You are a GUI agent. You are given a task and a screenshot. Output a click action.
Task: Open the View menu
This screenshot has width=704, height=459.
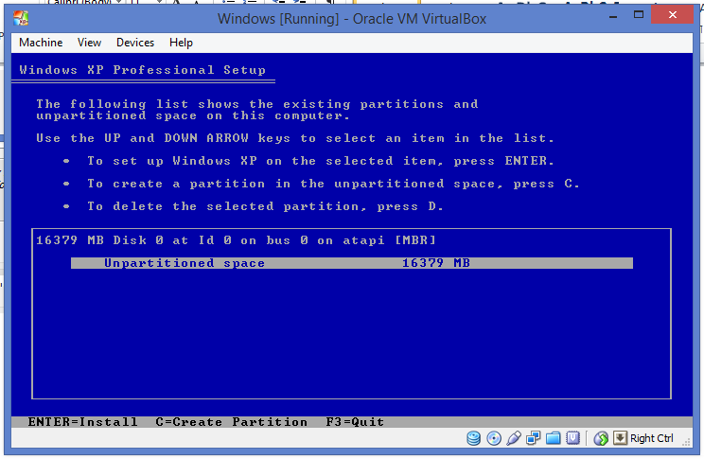coord(89,43)
